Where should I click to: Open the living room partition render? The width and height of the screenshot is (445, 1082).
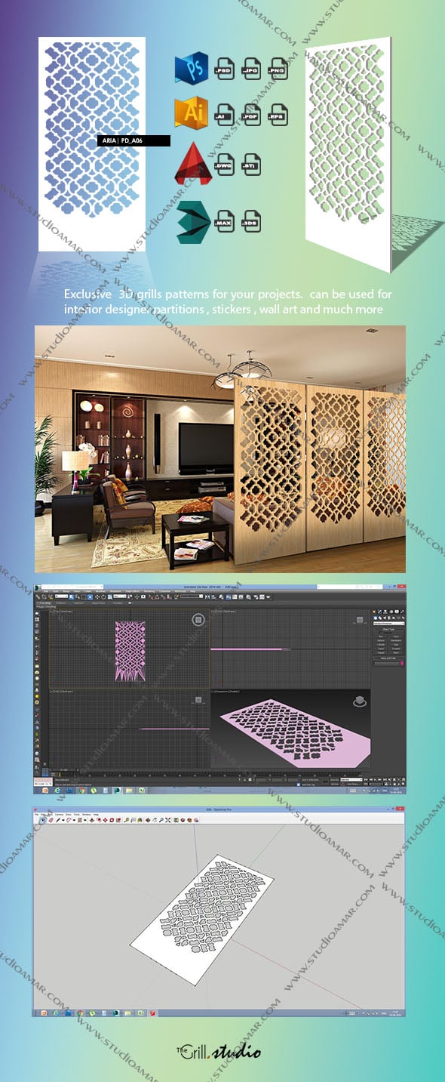pyautogui.click(x=220, y=449)
